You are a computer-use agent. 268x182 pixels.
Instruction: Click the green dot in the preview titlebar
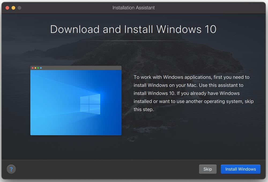click(x=38, y=68)
